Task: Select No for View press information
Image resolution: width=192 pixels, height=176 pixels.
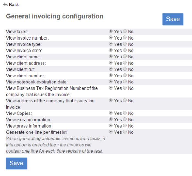Action: tap(125, 126)
